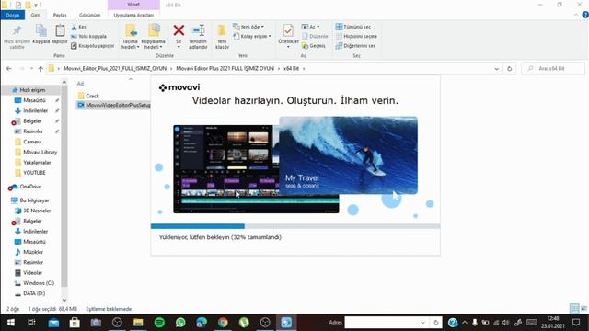The height and width of the screenshot is (331, 589).
Task: Switch to the Görünüm ribbon tab
Action: (x=90, y=15)
